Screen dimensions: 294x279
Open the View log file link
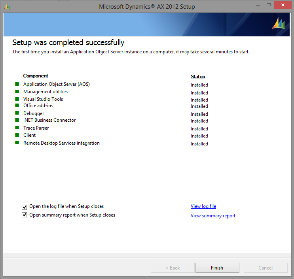click(x=203, y=206)
